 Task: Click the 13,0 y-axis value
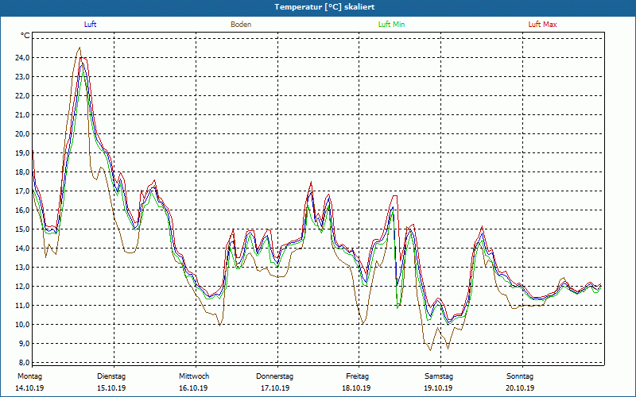[x=23, y=267]
